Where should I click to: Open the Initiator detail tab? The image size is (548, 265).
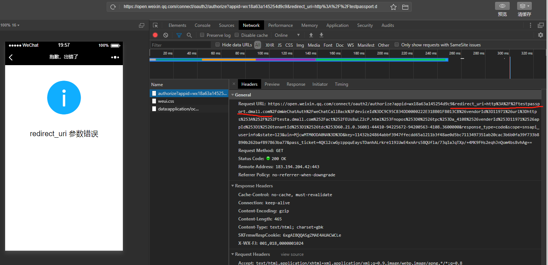click(x=320, y=84)
